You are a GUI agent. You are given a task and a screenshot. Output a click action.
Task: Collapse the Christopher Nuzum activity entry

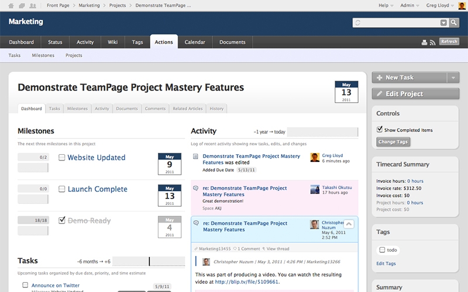(348, 224)
